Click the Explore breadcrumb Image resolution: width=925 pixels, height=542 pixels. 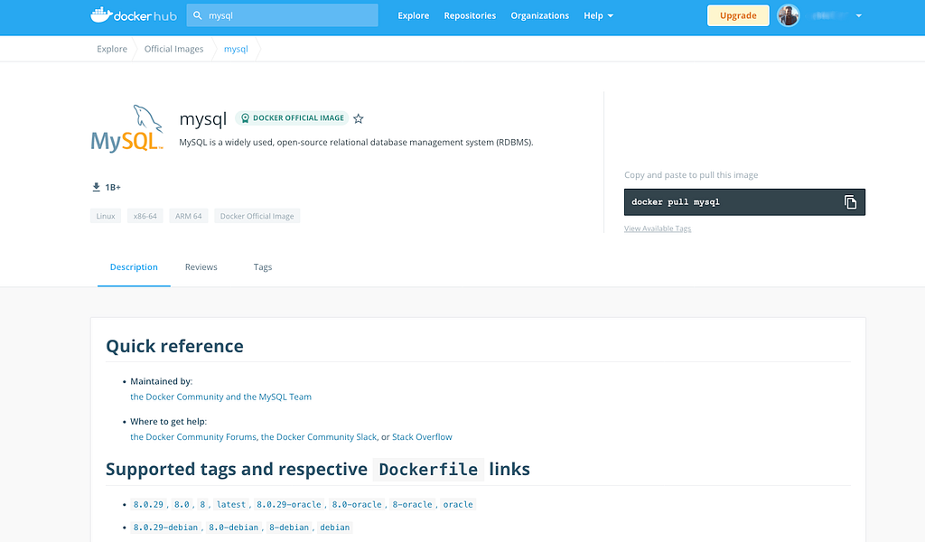coord(112,49)
